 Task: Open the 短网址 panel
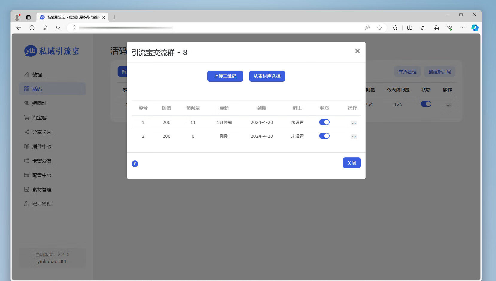click(x=38, y=103)
